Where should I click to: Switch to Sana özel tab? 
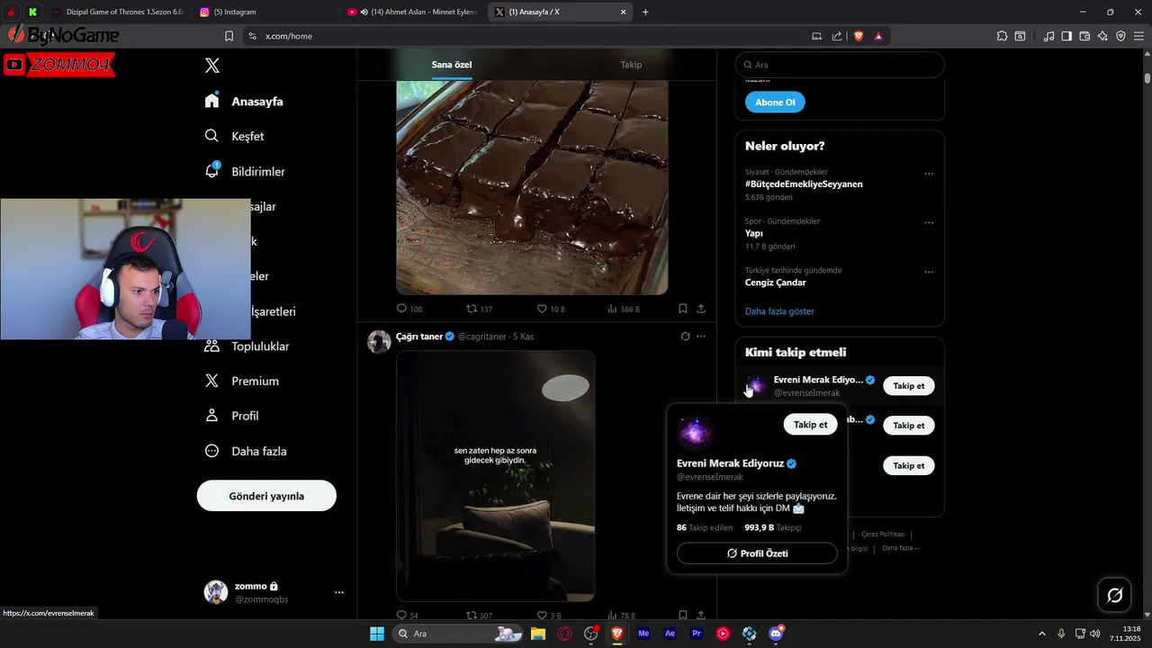452,65
